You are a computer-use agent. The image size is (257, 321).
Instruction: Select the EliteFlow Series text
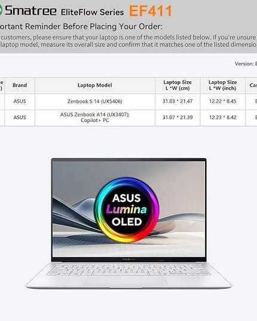(92, 13)
